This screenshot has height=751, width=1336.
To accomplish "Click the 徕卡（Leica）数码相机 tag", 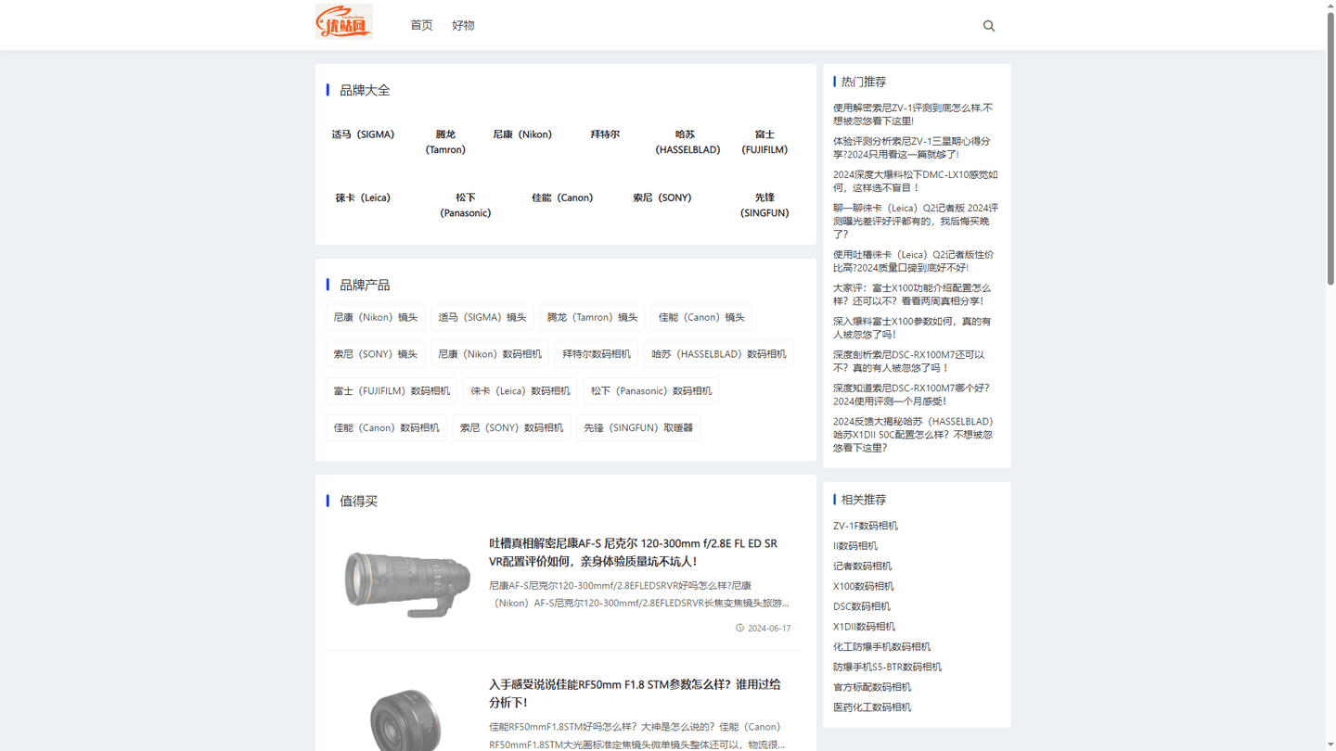I will [520, 391].
